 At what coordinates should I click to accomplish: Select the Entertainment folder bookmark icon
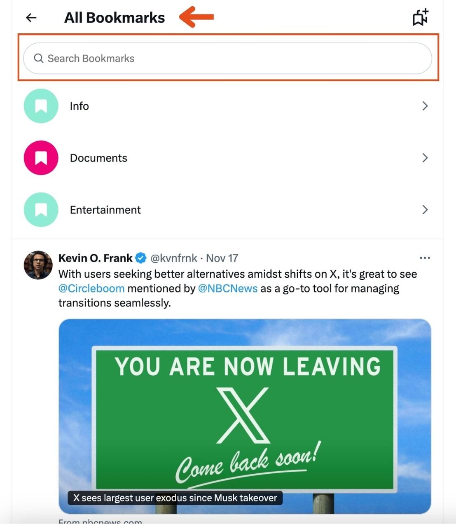40,210
